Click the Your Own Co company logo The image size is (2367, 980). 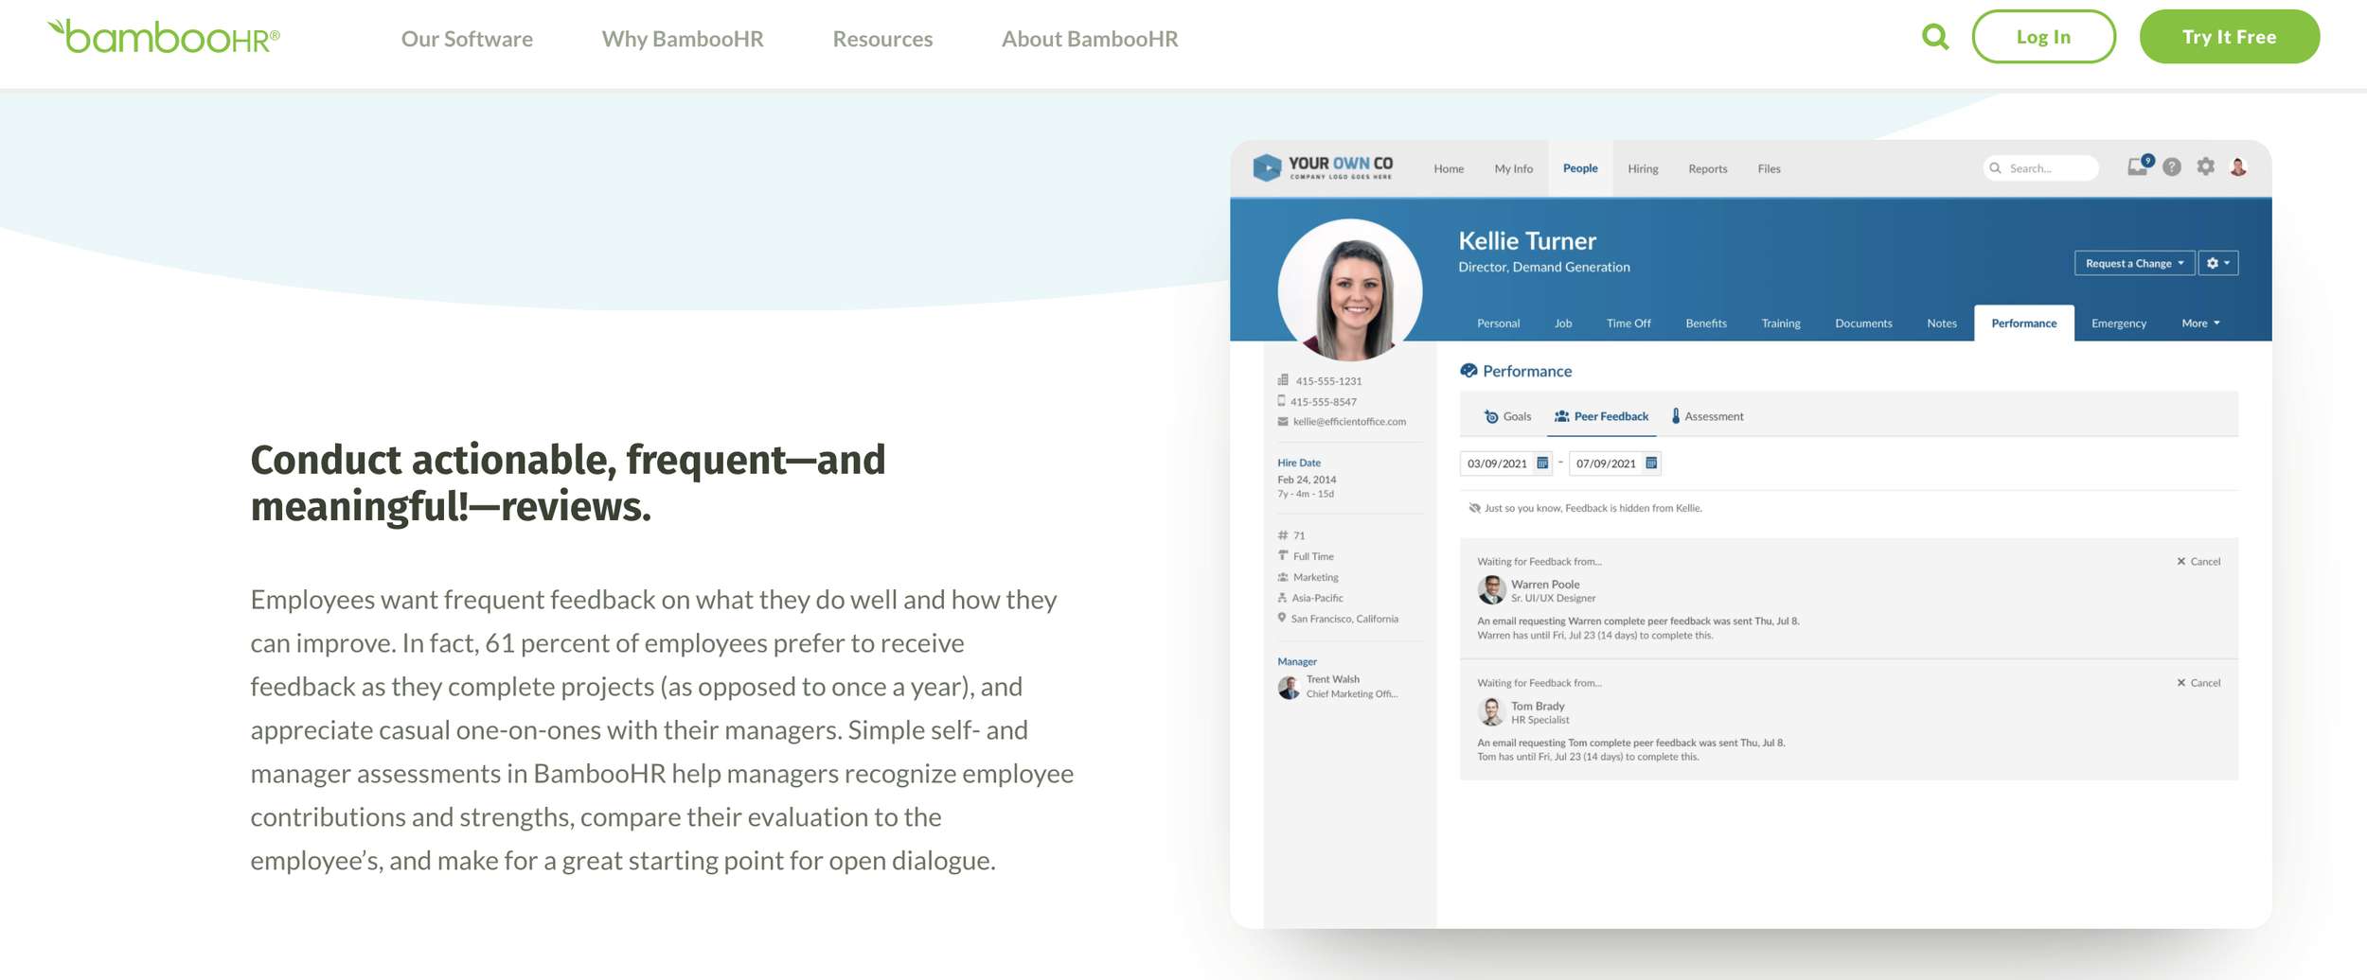coord(1323,167)
